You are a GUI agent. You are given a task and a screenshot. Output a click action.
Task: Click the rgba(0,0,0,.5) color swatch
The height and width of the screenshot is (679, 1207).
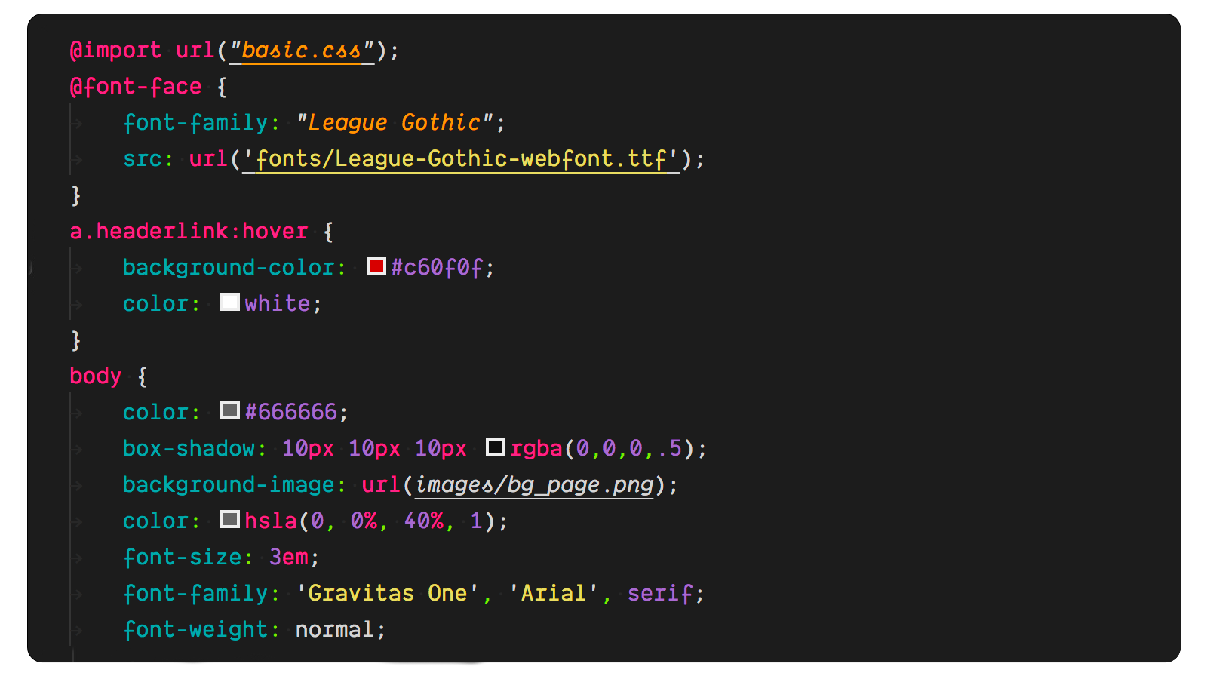pos(495,447)
